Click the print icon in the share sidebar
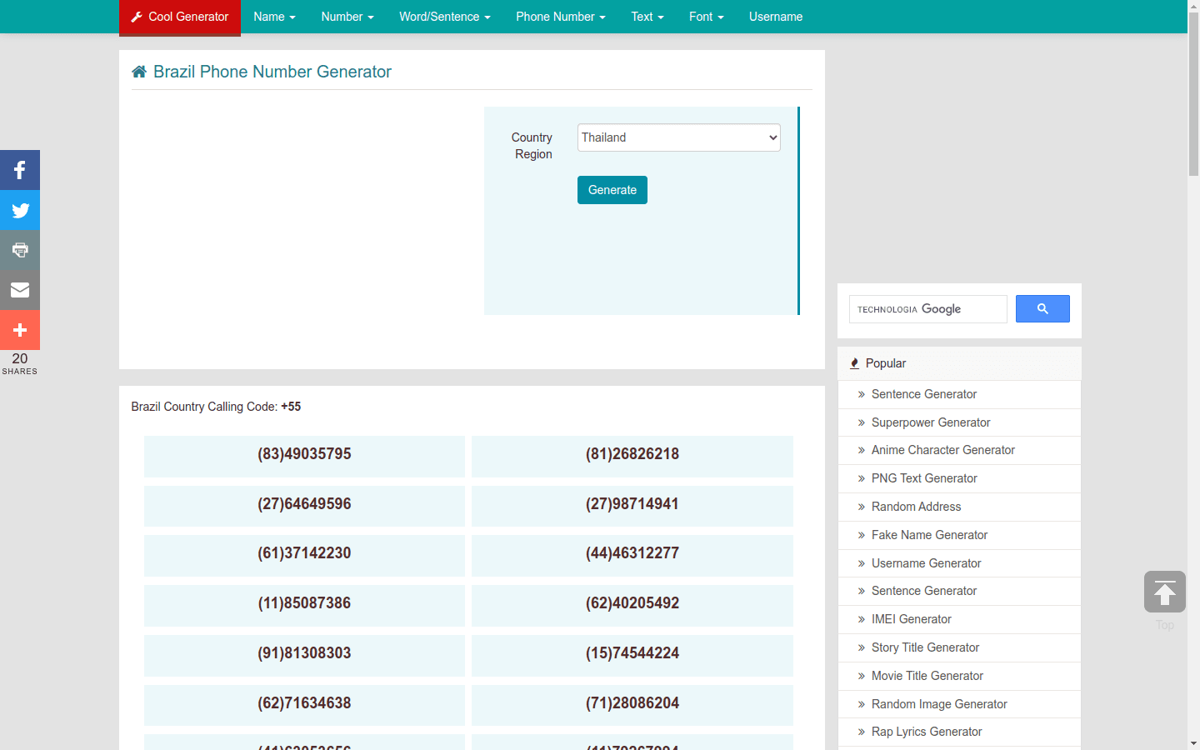 tap(19, 249)
